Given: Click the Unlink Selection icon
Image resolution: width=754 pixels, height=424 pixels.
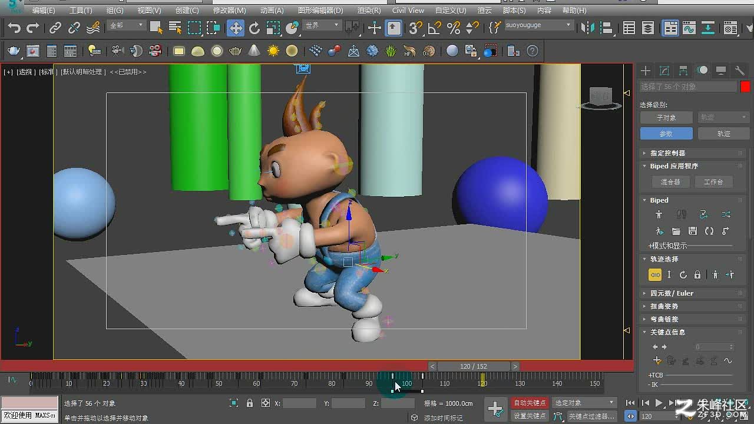Looking at the screenshot, I should (x=74, y=28).
